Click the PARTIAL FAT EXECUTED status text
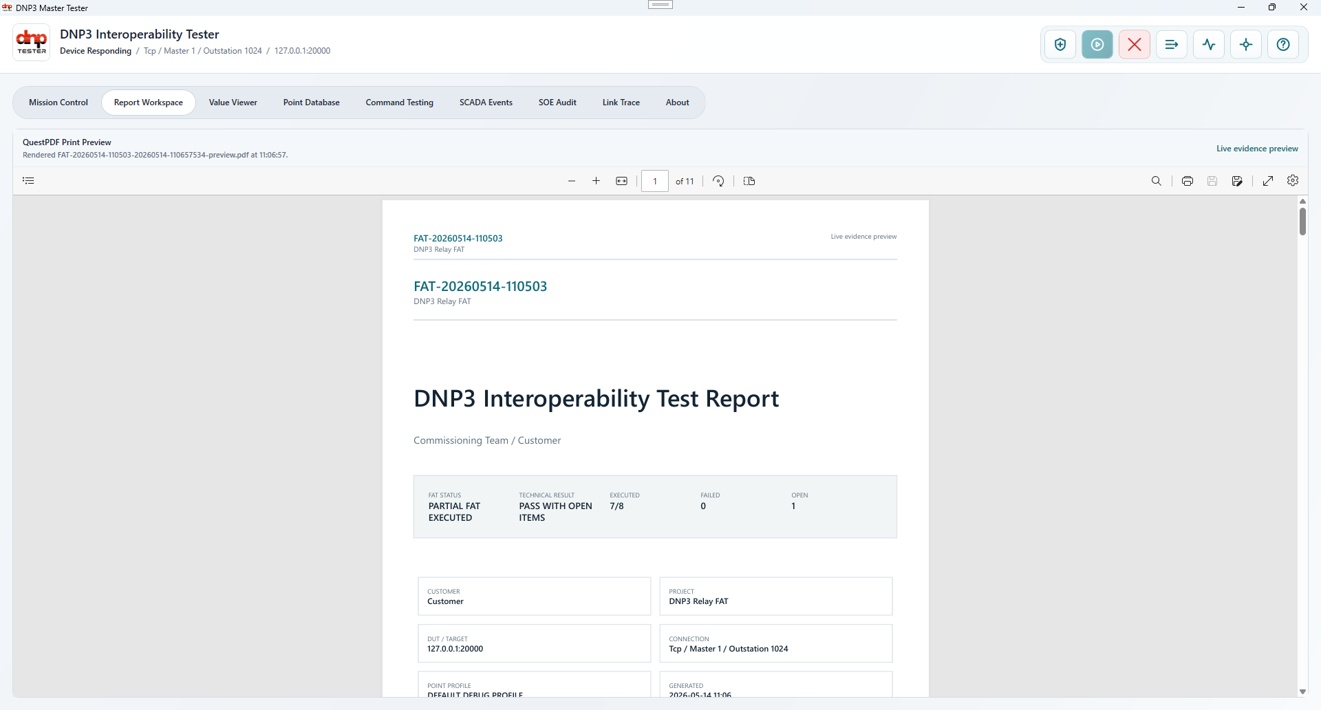Screen dimensions: 1321x710 pos(454,512)
